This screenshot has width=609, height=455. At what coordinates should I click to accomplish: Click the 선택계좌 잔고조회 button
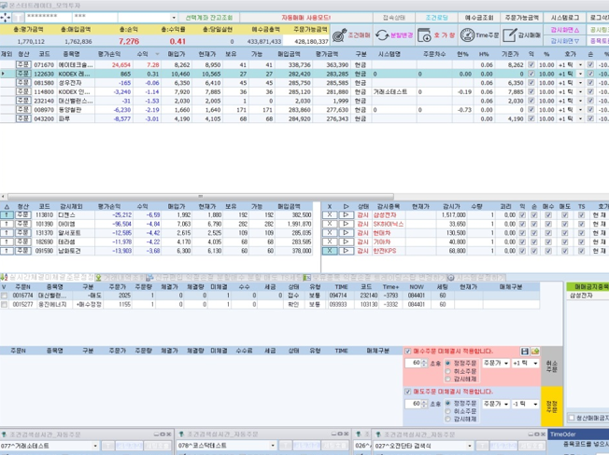pos(210,18)
